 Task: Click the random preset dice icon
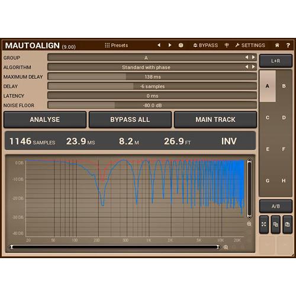pos(181,45)
